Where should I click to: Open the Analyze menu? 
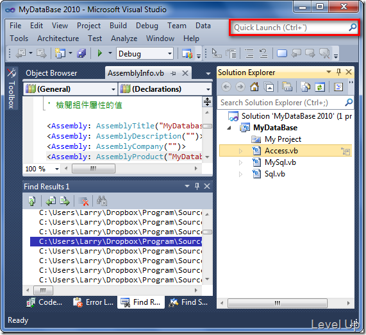pyautogui.click(x=124, y=38)
